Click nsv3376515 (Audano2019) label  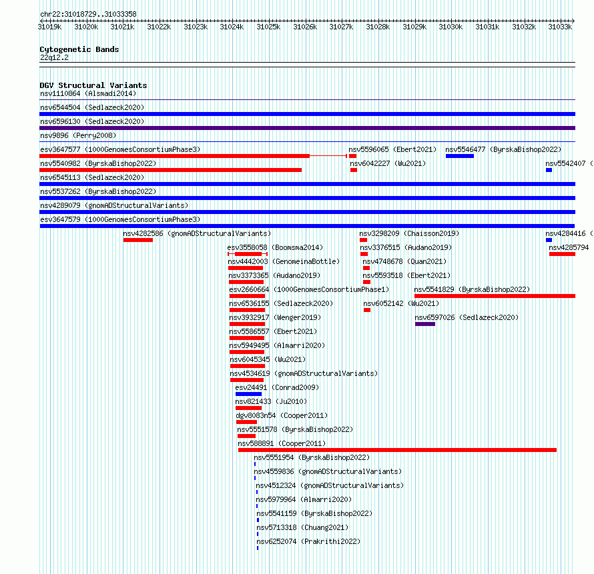point(406,247)
